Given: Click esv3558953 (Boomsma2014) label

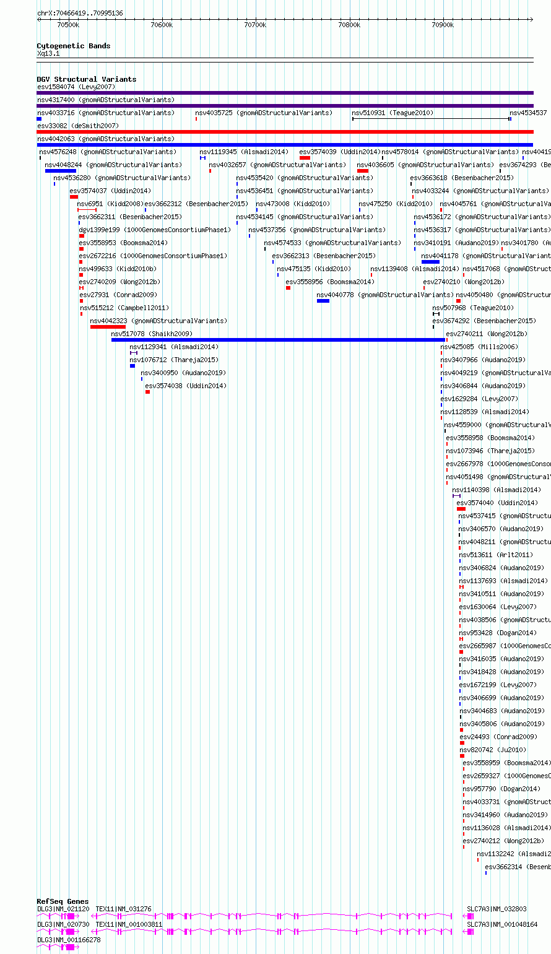Looking at the screenshot, I should pyautogui.click(x=123, y=243).
